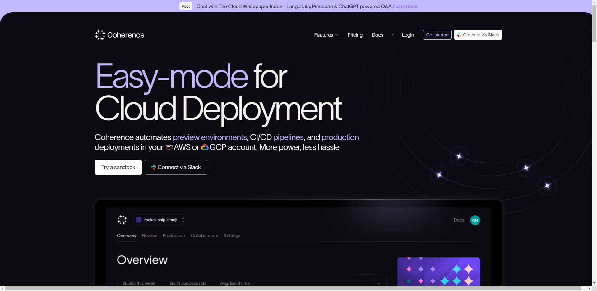The height and width of the screenshot is (291, 597).
Task: Click the Coherence logo in the header
Action: [x=120, y=35]
